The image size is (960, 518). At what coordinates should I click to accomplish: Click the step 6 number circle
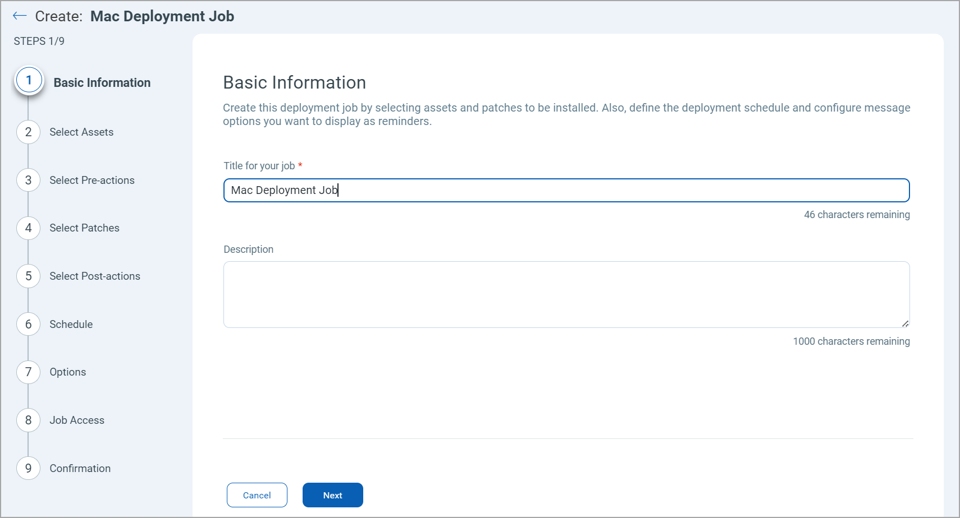coord(28,325)
